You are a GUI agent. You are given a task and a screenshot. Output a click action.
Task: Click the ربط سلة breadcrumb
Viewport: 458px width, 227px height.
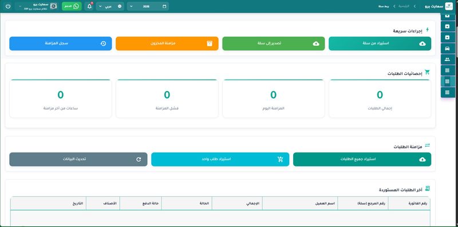point(384,6)
